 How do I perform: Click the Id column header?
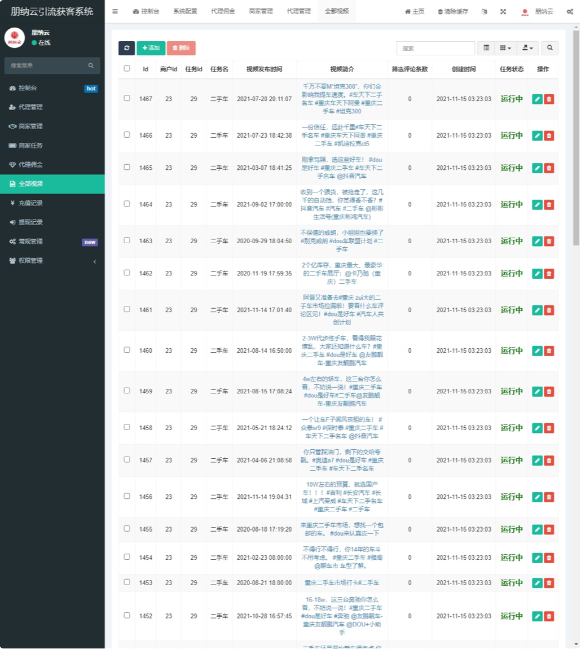pyautogui.click(x=146, y=69)
